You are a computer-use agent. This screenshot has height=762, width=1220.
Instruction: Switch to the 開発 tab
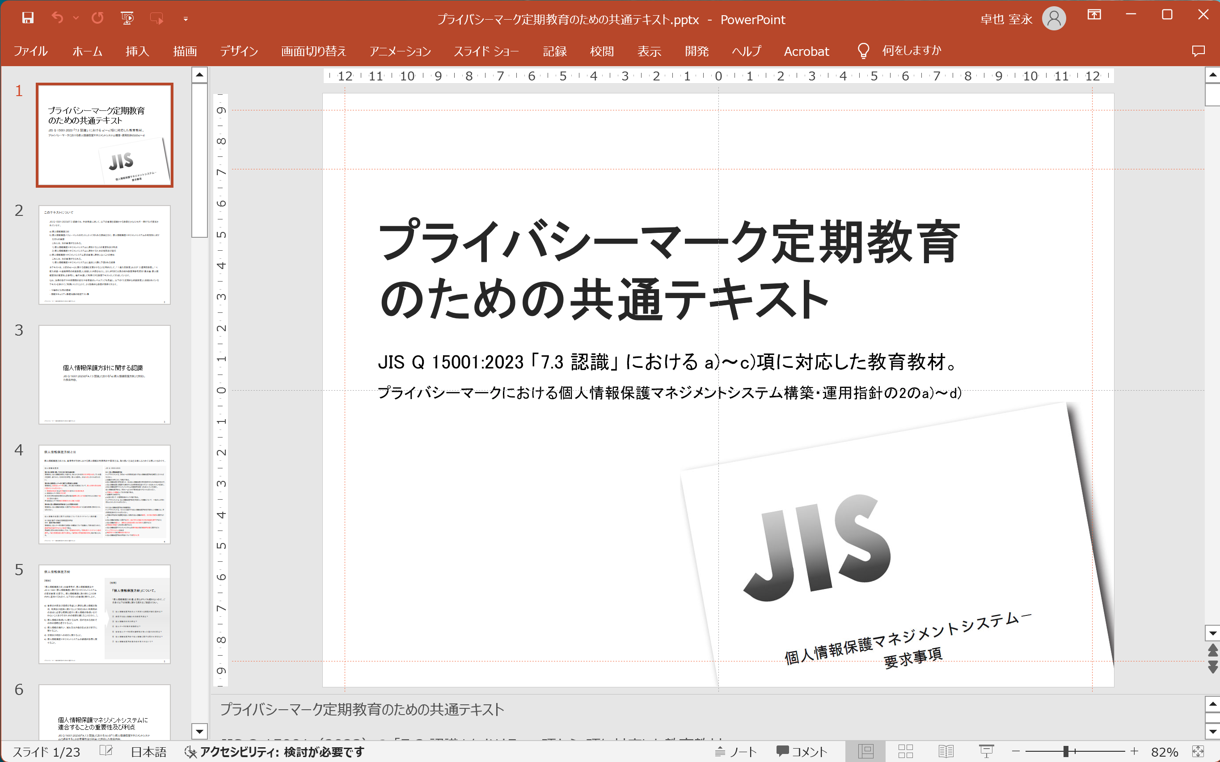[x=697, y=51]
